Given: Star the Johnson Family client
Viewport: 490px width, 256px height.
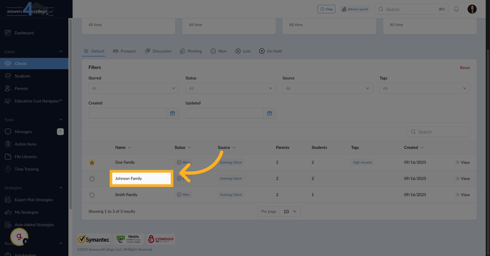Looking at the screenshot, I should coord(92,179).
